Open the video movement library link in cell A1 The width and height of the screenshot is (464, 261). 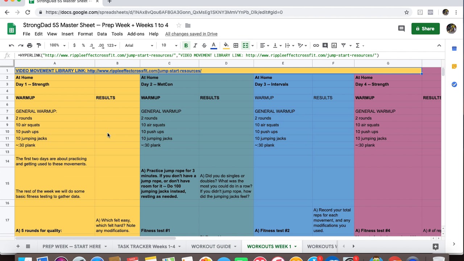coord(108,71)
